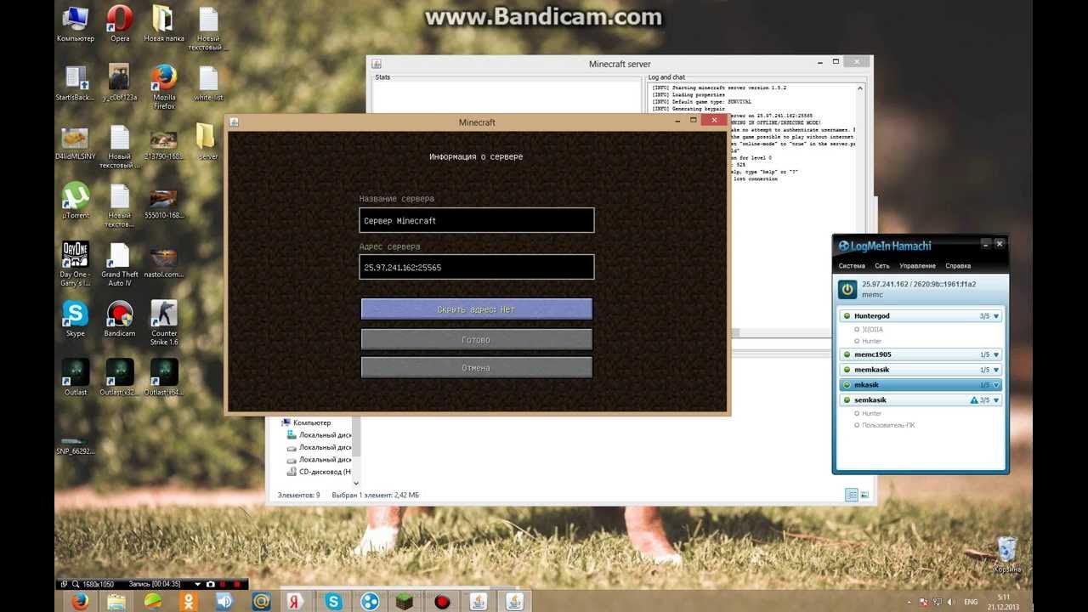Expand the mkasik network dropdown arrow

point(997,385)
